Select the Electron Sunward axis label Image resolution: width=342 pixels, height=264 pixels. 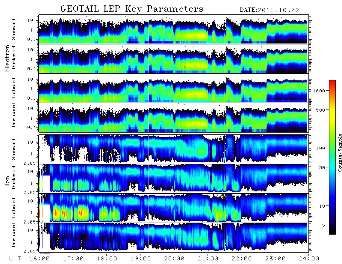coord(14,29)
